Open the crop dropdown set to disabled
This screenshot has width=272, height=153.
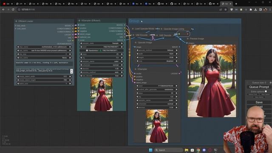click(157, 61)
